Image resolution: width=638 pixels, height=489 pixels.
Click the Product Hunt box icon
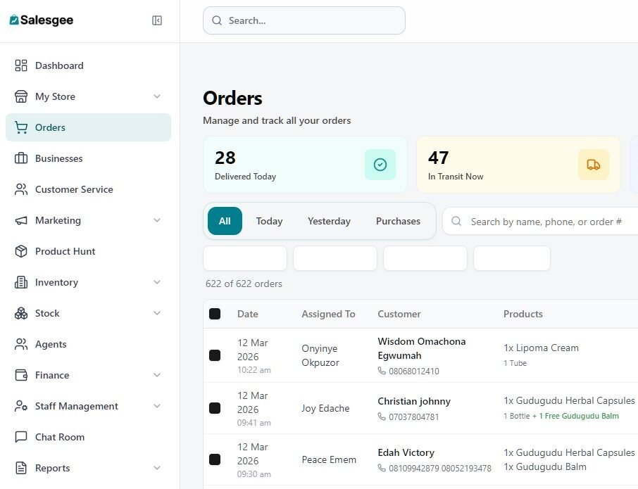coord(21,251)
